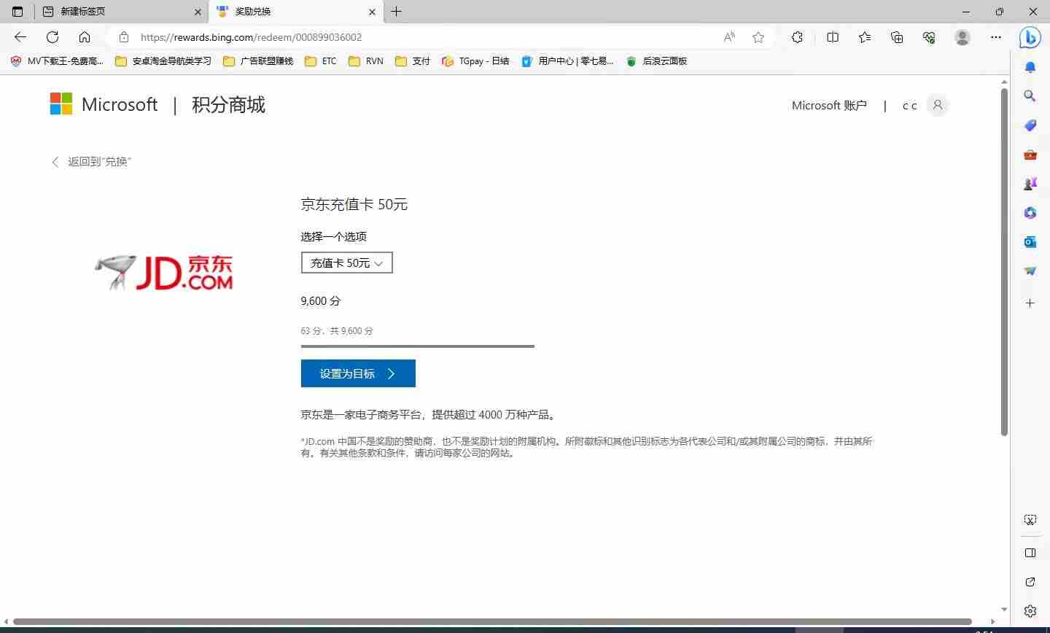Image resolution: width=1050 pixels, height=633 pixels.
Task: Close the 奖励兑换 tab
Action: (373, 12)
